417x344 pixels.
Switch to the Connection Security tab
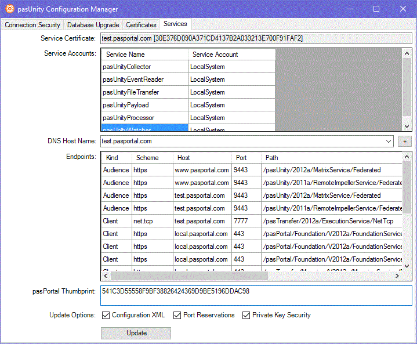32,25
